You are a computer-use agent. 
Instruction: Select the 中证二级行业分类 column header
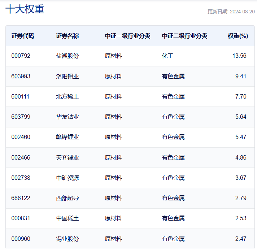pyautogui.click(x=184, y=36)
